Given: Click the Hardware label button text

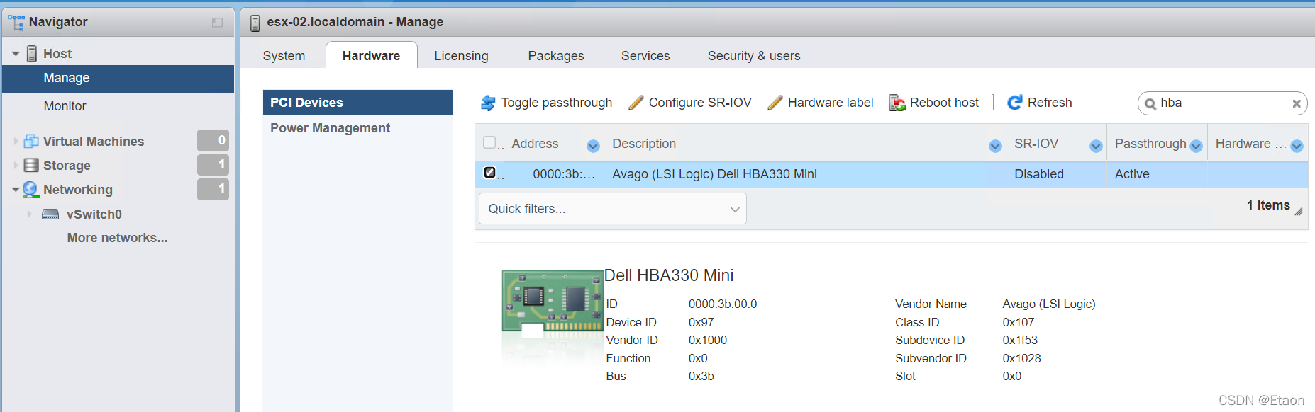Looking at the screenshot, I should (x=831, y=103).
